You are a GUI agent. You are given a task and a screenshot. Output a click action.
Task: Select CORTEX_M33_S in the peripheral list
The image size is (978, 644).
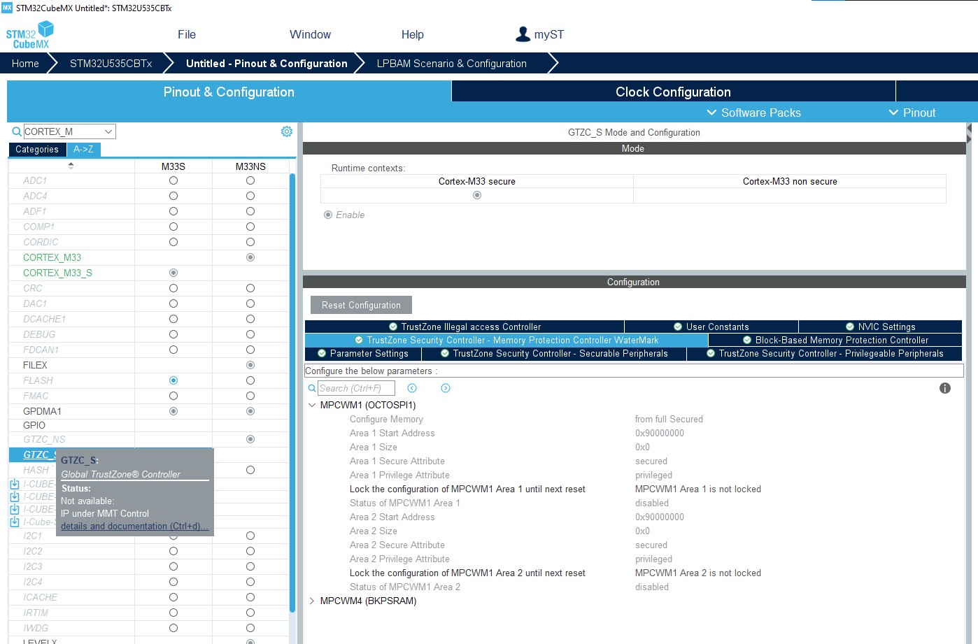tap(57, 273)
